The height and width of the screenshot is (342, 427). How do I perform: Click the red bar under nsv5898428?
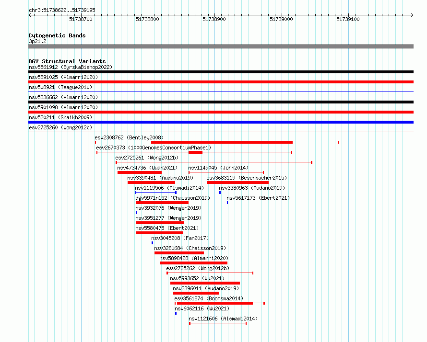(194, 263)
